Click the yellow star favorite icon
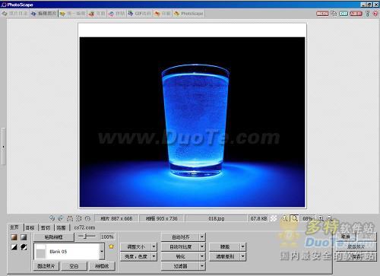The height and width of the screenshot is (276, 380). pos(111,246)
